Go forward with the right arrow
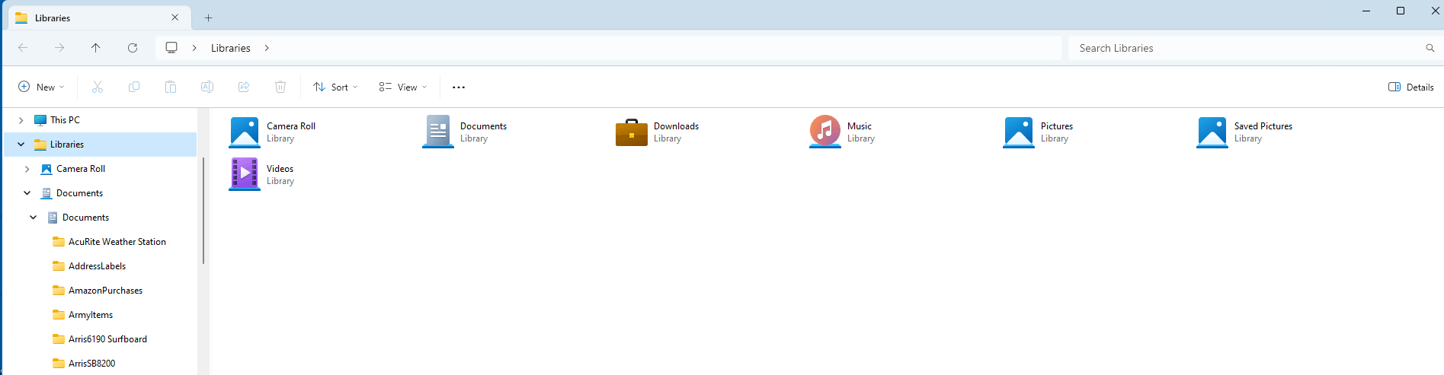Screen dimensions: 1444x375 pyautogui.click(x=59, y=48)
